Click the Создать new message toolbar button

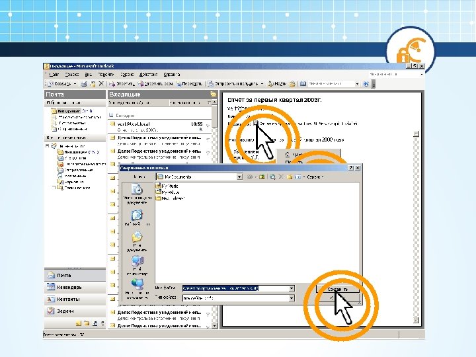[x=59, y=84]
